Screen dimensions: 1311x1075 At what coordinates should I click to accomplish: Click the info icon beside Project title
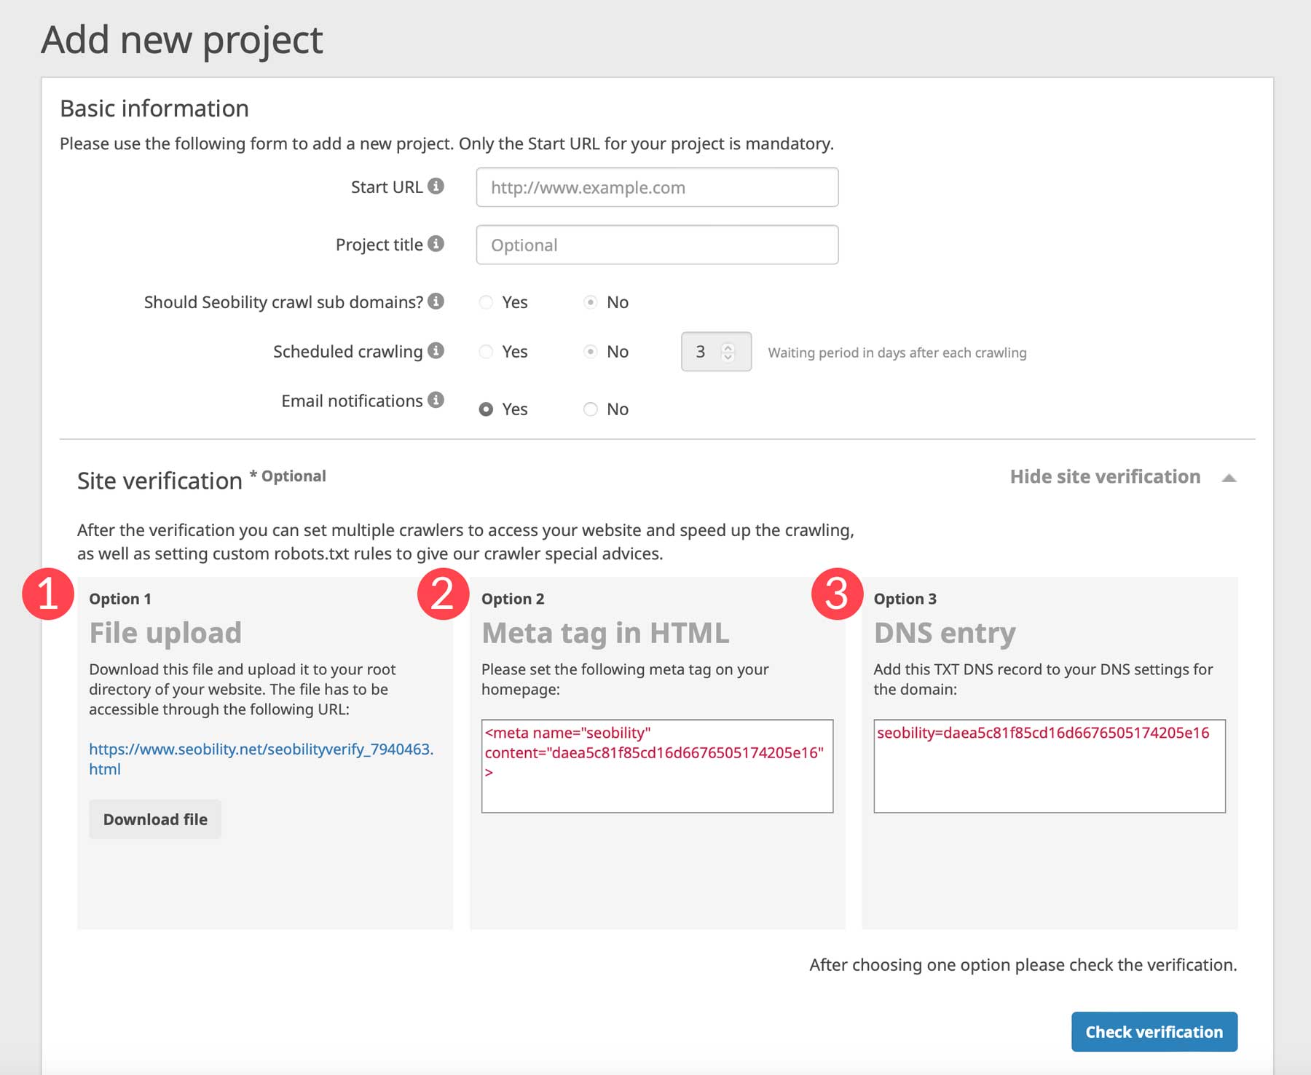coord(436,244)
